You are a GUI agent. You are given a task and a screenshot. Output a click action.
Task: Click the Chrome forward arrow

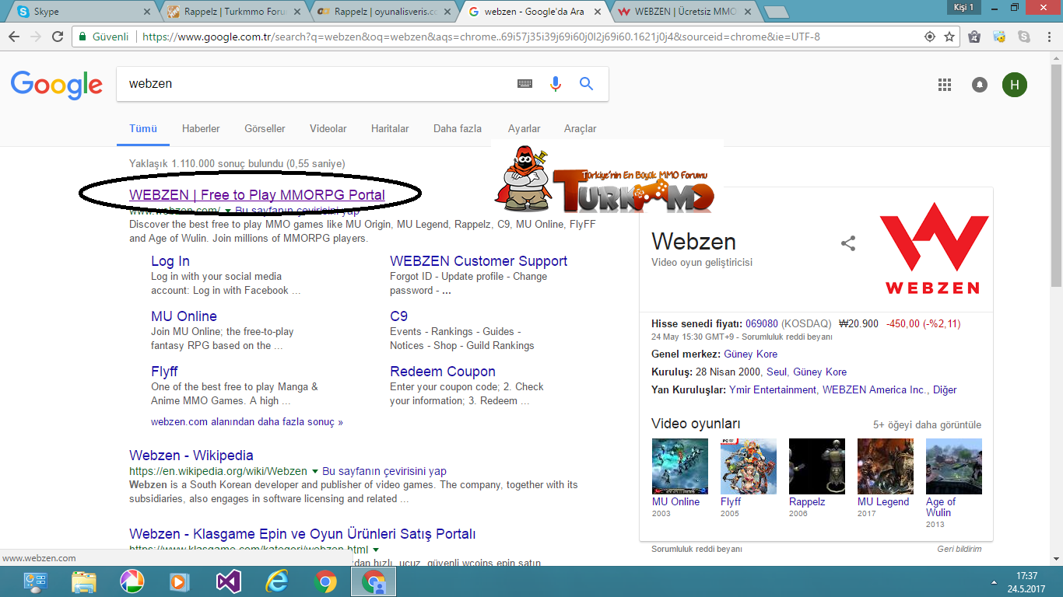(x=36, y=37)
